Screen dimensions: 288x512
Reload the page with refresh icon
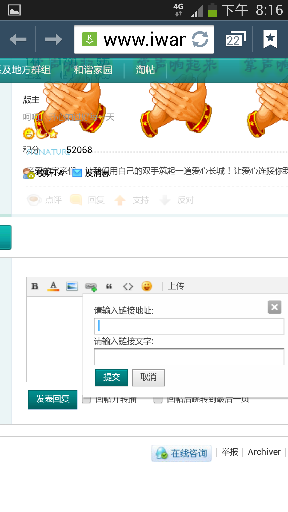(200, 39)
